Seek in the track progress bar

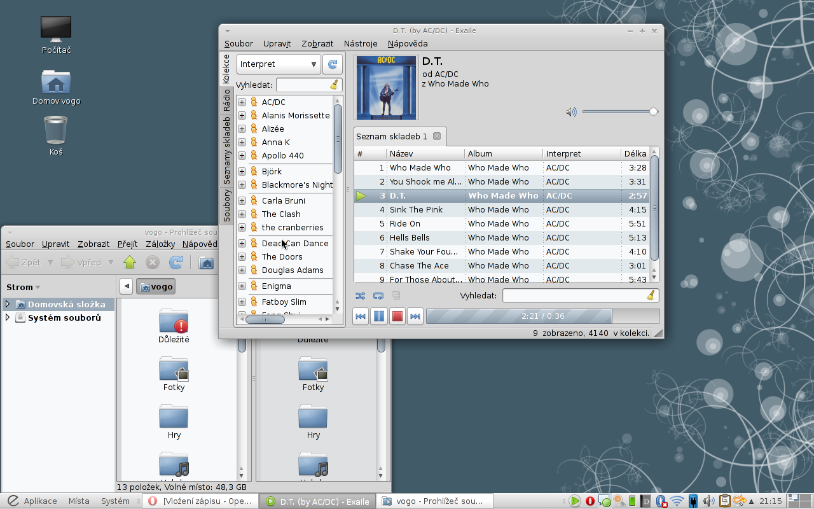(x=542, y=316)
